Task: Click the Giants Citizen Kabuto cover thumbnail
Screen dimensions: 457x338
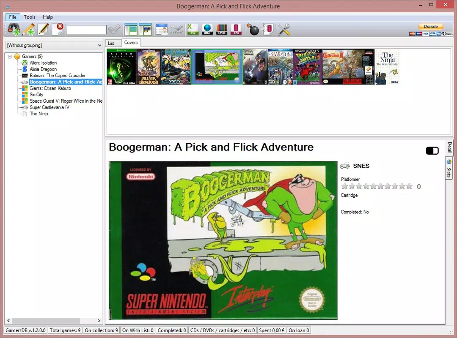Action: click(255, 67)
